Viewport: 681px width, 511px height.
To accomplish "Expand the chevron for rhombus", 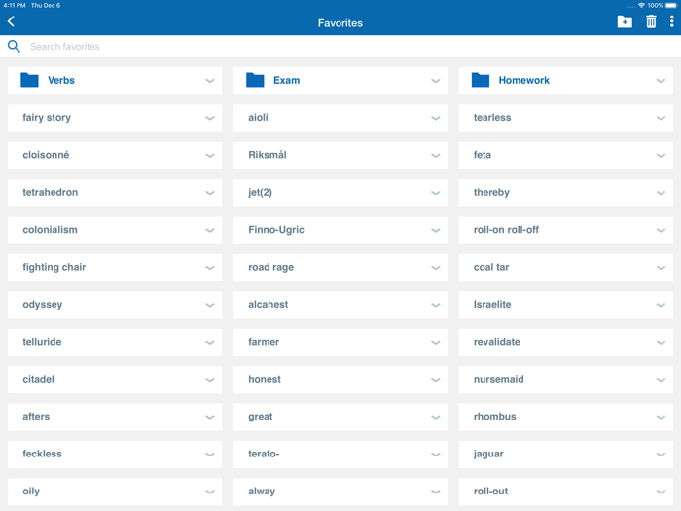I will [661, 417].
